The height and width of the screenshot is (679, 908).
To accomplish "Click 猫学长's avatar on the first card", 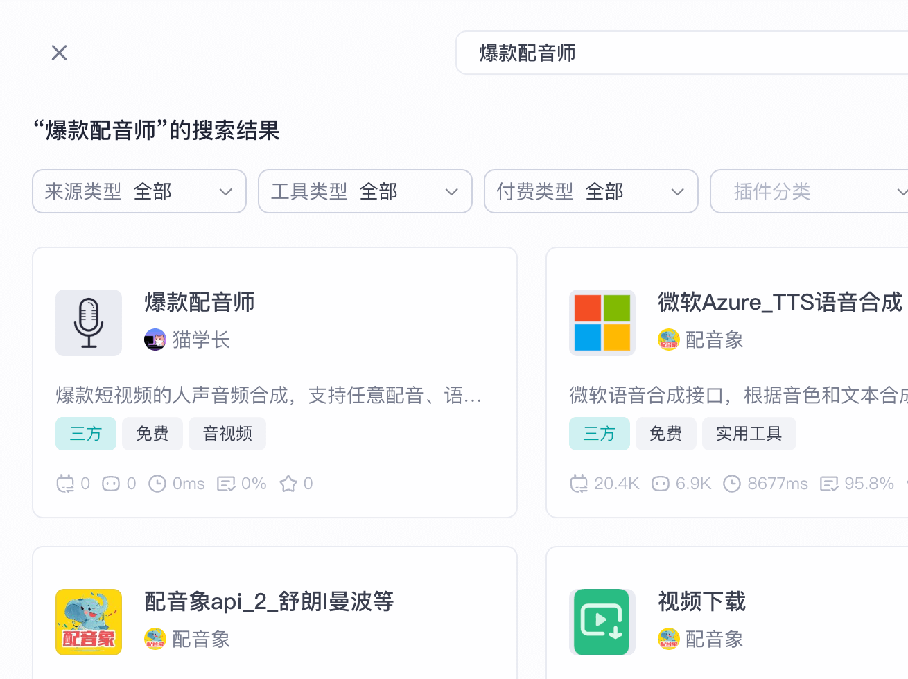I will [155, 339].
